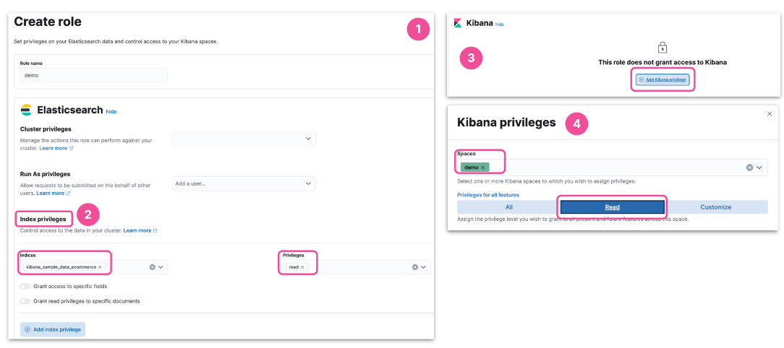Screen dimensions: 784x348
Task: Clear all selected index privileges
Action: pyautogui.click(x=414, y=267)
